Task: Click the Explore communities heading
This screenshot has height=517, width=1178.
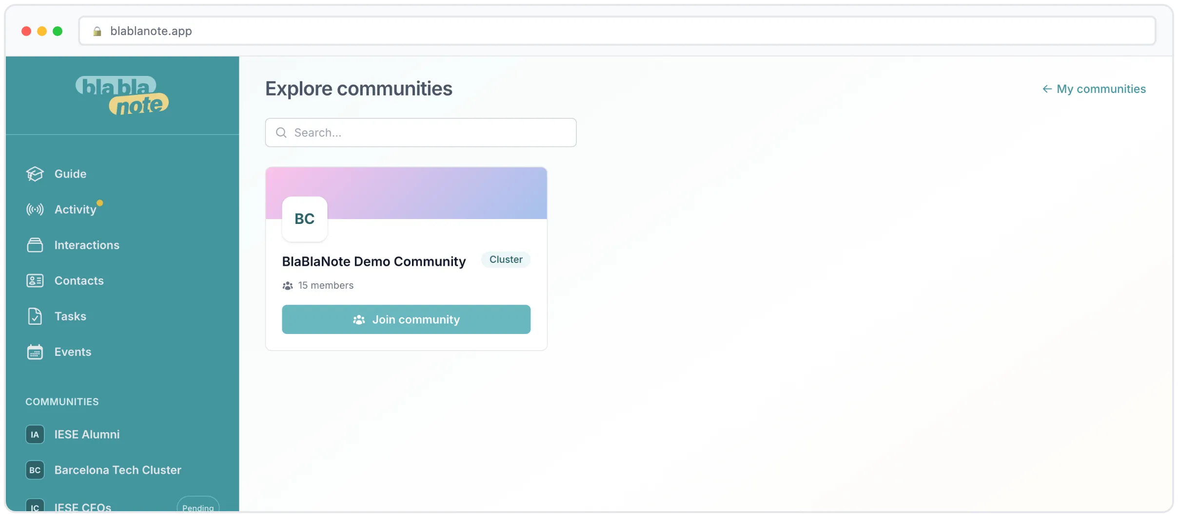Action: click(359, 89)
